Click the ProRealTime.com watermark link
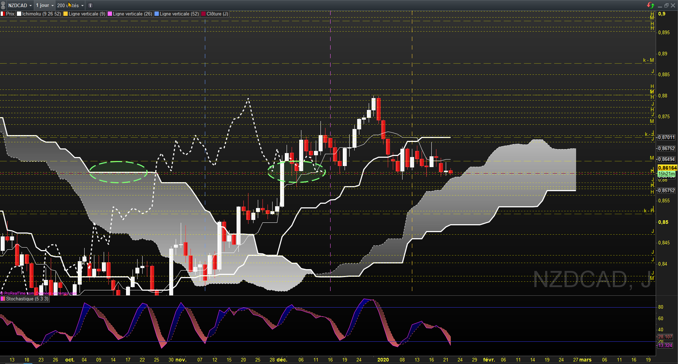 (x=19, y=293)
